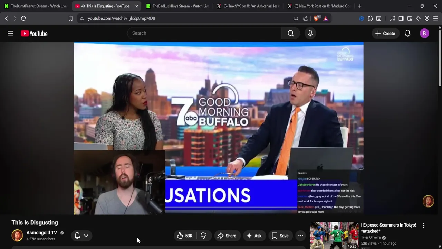The width and height of the screenshot is (442, 249).
Task: Open browser extensions puzzle icon
Action: 370,18
